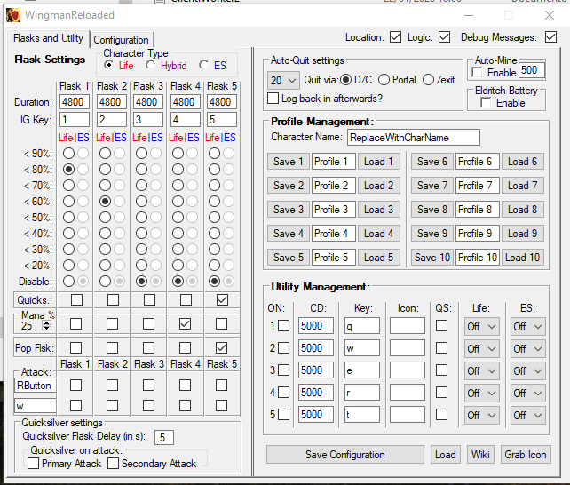570x485 pixels.
Task: Open ES dropdown for utility 1
Action: click(x=527, y=327)
